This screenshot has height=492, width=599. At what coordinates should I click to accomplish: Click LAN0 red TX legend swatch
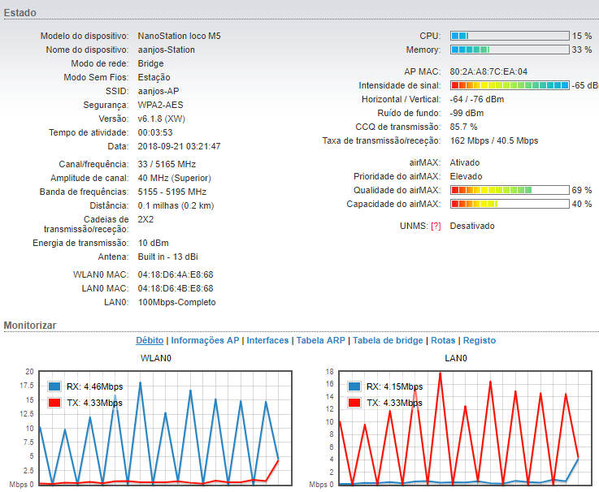tap(354, 403)
